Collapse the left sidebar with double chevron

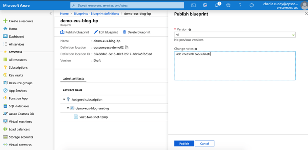pyautogui.click(x=51, y=14)
